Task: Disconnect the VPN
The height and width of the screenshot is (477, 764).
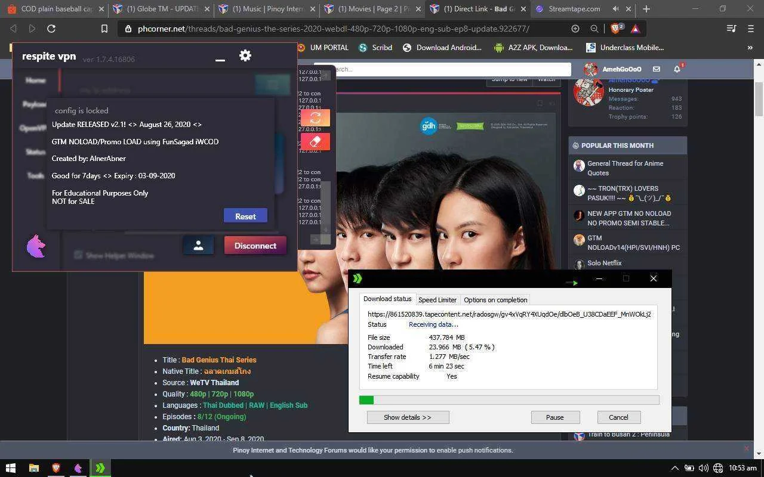Action: [255, 245]
